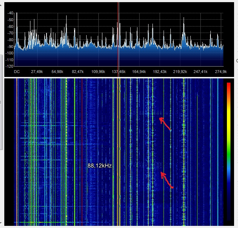Click the "54,98k" frequency label

pos(57,72)
